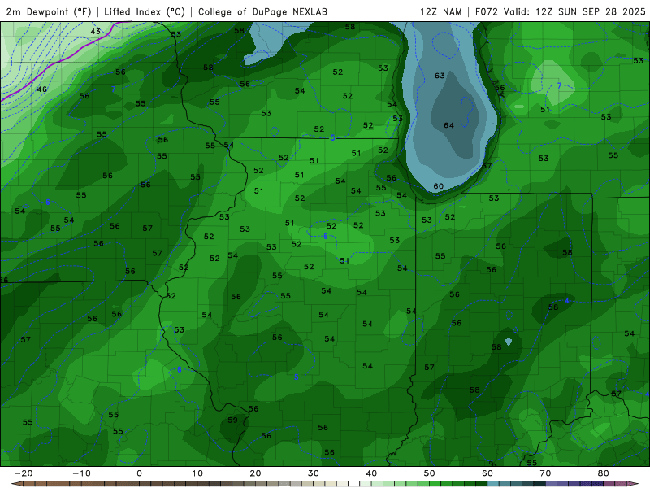Screen dimensions: 650x488
Task: Click the '70' colorbar label
Action: [x=545, y=473]
